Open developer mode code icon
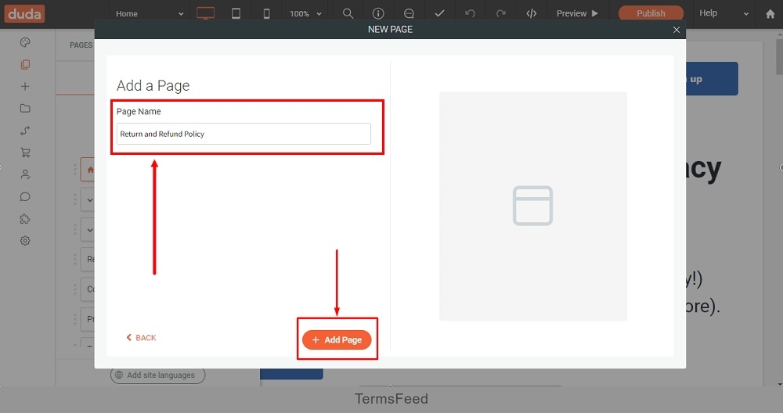Screen dimensions: 783x413 (x=532, y=13)
